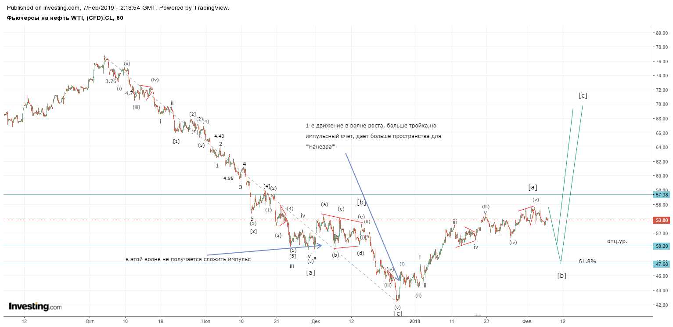
Task: Select the "Дек" month label on time axis
Action: [x=315, y=321]
